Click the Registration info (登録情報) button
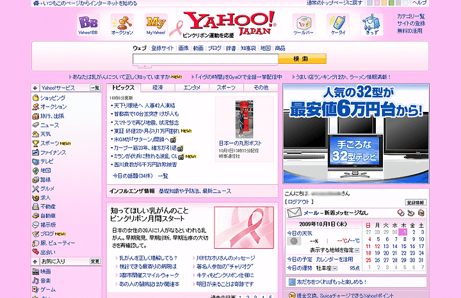 coord(416,202)
